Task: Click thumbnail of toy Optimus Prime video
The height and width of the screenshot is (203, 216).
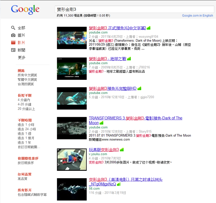Action: (72, 160)
